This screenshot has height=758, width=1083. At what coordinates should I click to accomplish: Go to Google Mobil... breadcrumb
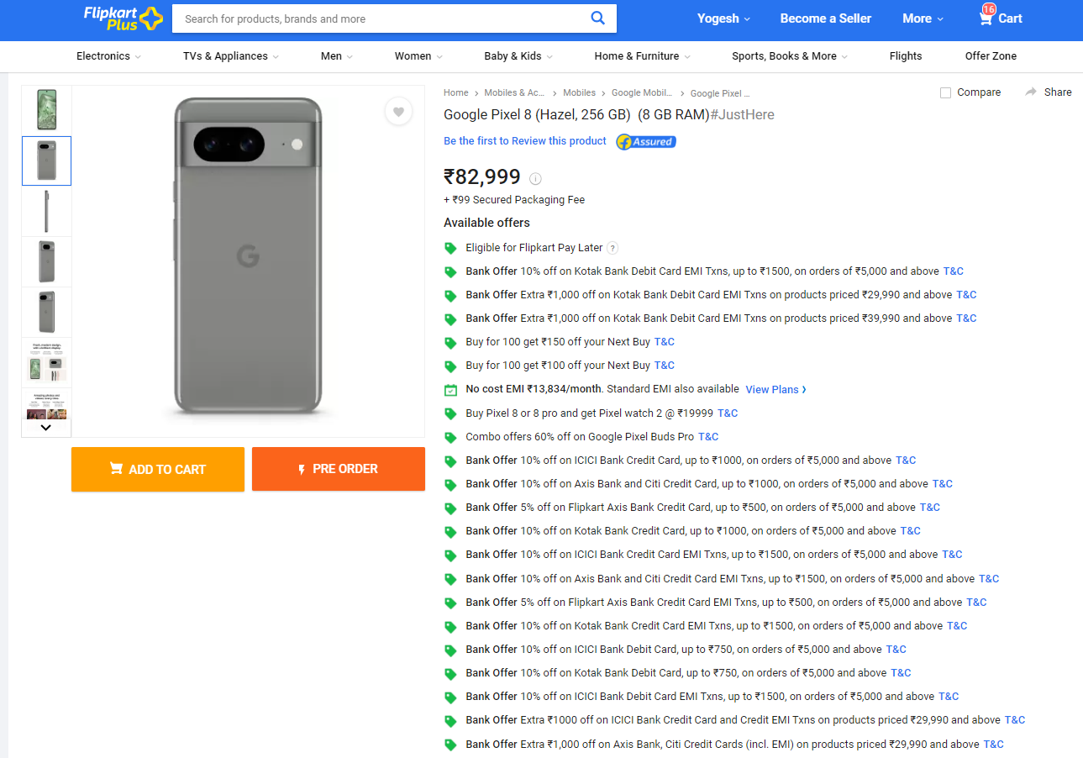tap(642, 93)
